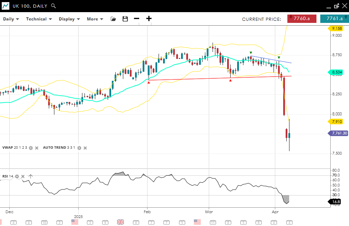Click the red sell price 7760.8 button
Image resolution: width=349 pixels, height=226 pixels.
pyautogui.click(x=302, y=19)
